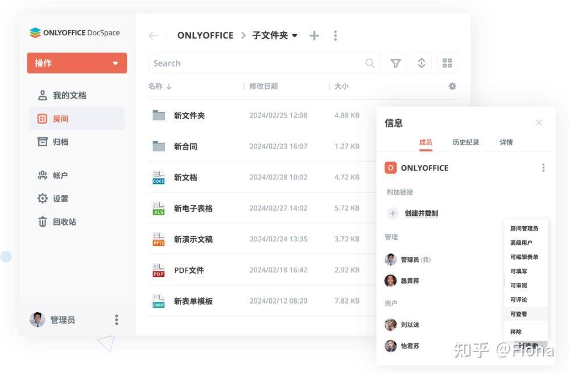This screenshot has height=373, width=569.
Task: Sort by 修改日期 column header
Action: [x=263, y=87]
